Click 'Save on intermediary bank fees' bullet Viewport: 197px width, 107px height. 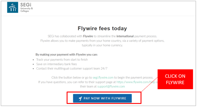click(56, 64)
